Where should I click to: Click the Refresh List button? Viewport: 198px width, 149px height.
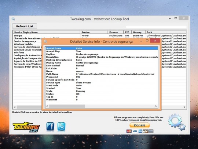coord(25,26)
